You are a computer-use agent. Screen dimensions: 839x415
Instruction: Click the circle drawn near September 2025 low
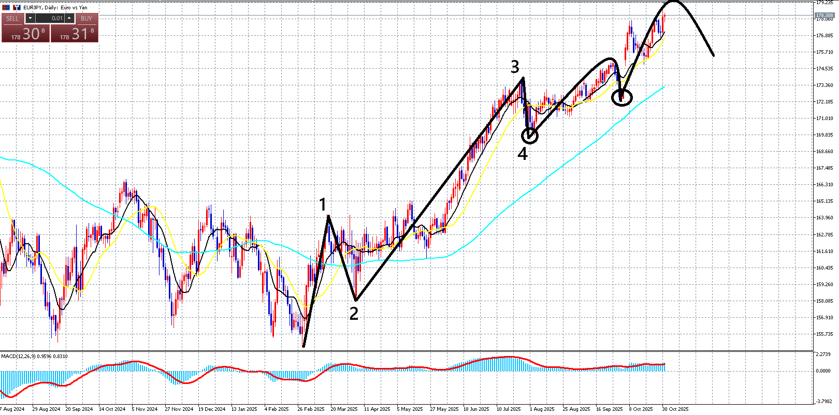pyautogui.click(x=622, y=97)
